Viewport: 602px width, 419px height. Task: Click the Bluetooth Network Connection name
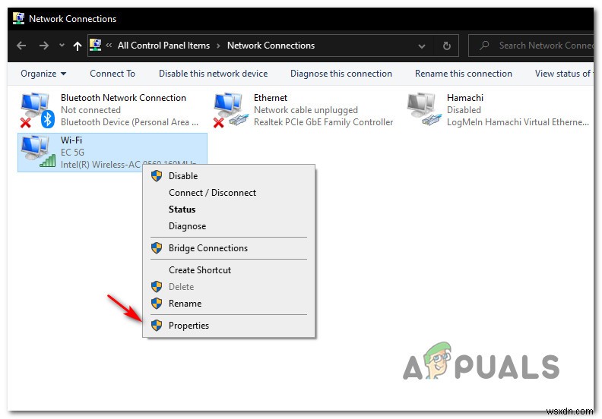(123, 98)
